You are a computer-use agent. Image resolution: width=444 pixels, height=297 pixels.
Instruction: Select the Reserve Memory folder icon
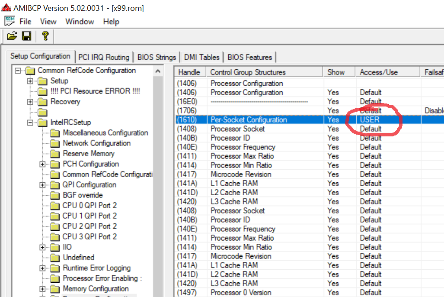point(54,154)
